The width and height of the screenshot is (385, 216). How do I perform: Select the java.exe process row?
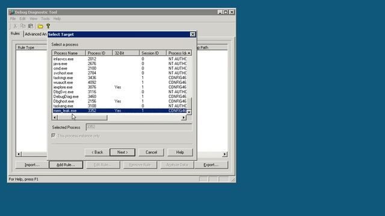pos(120,64)
